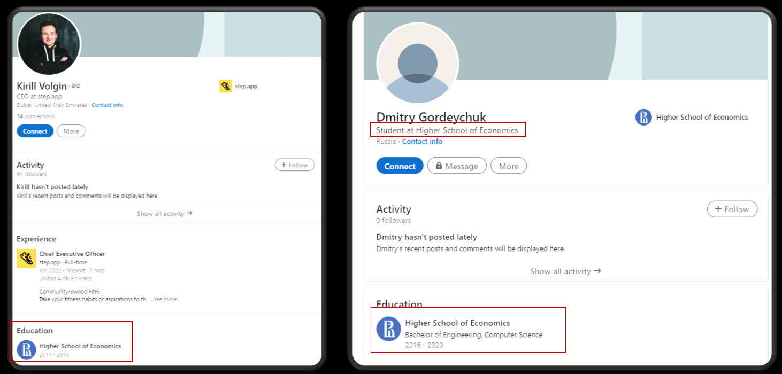Message Dmitry Gordeychuk

coord(457,166)
